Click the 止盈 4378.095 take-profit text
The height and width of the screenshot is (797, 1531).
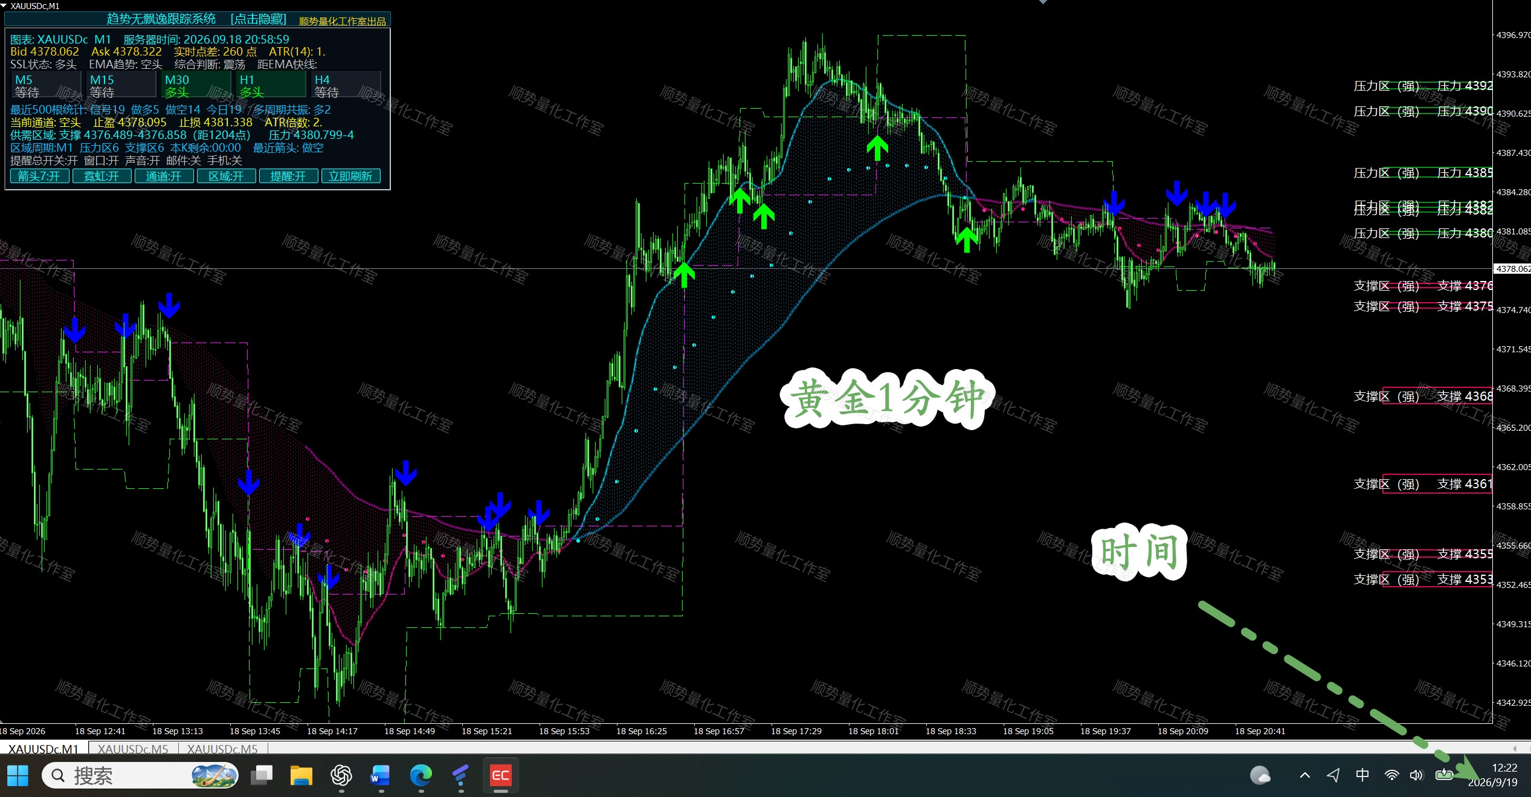click(130, 123)
